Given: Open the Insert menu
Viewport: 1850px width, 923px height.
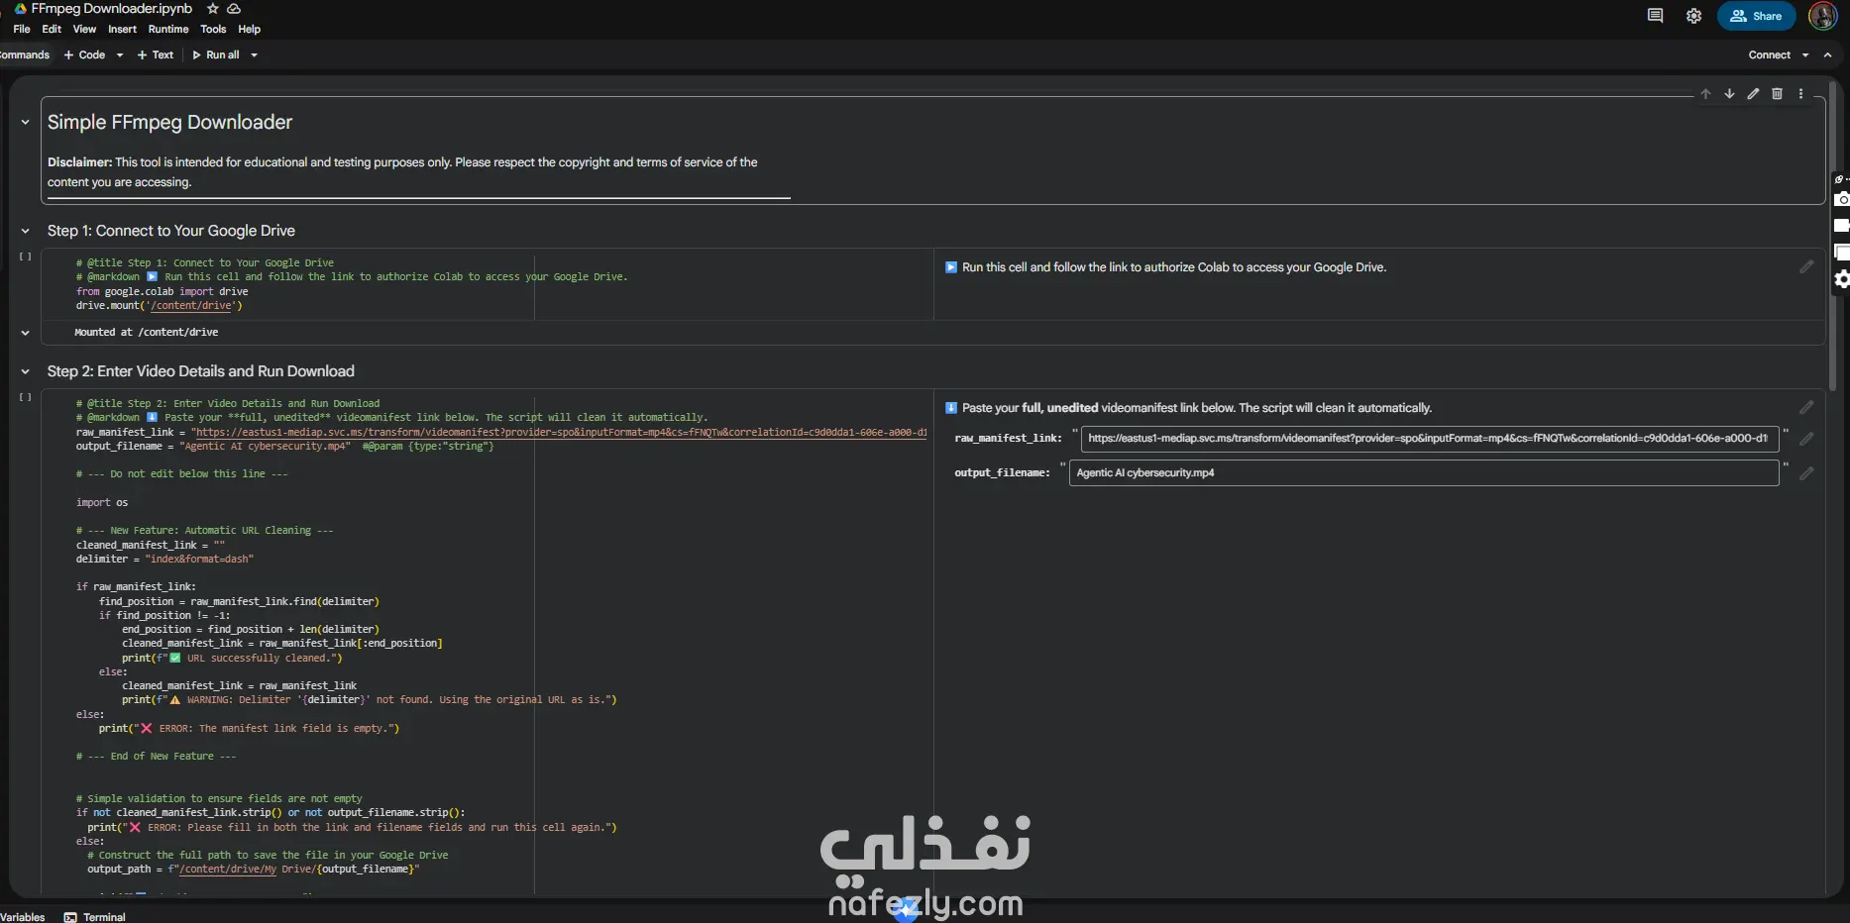Looking at the screenshot, I should click(122, 30).
